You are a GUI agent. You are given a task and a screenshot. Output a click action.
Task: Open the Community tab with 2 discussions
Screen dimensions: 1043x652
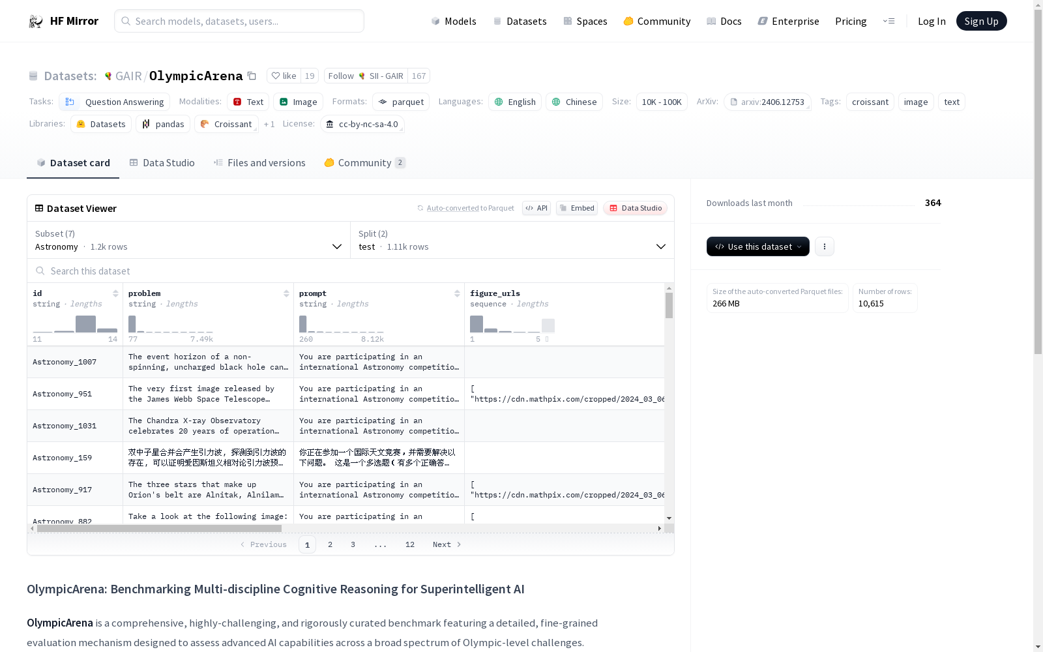point(365,163)
